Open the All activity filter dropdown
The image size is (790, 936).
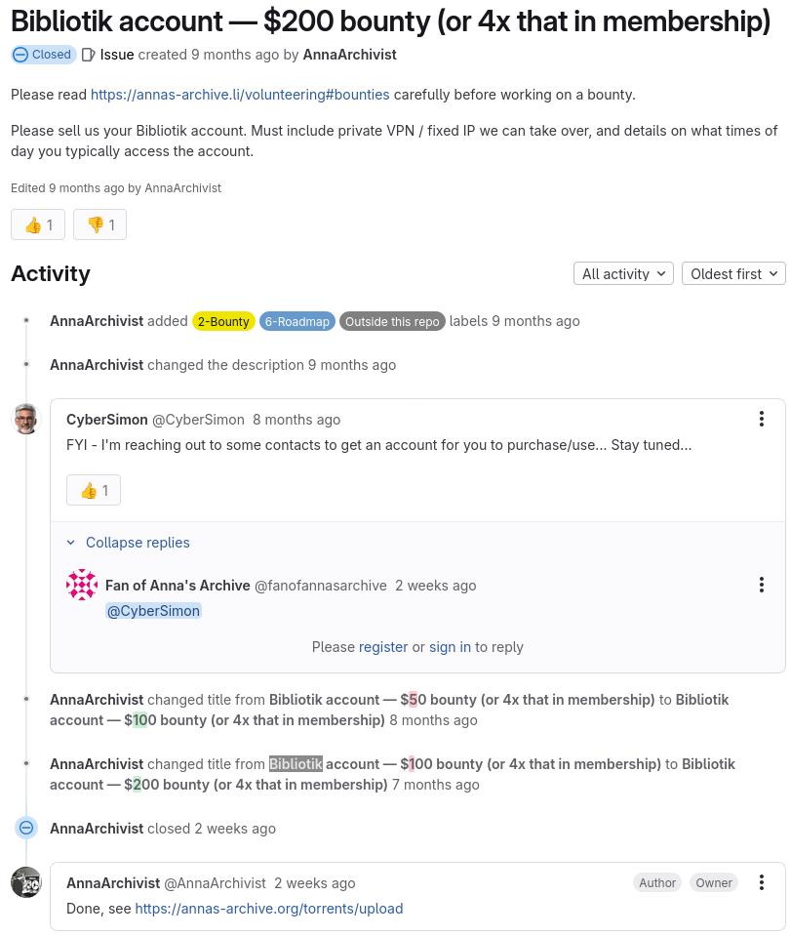pyautogui.click(x=623, y=274)
